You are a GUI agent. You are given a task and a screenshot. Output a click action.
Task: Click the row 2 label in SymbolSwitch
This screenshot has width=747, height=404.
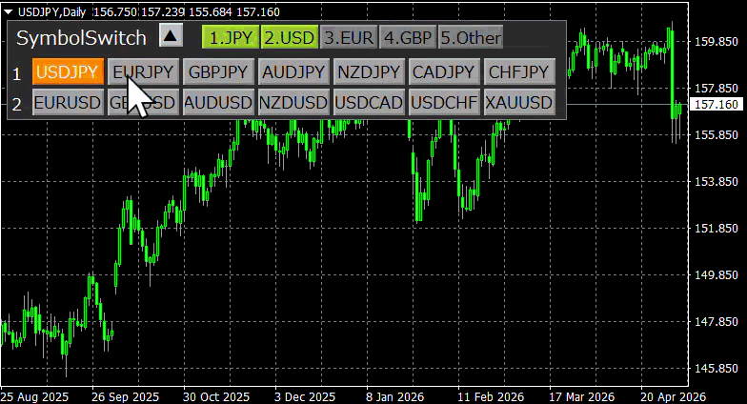click(17, 104)
